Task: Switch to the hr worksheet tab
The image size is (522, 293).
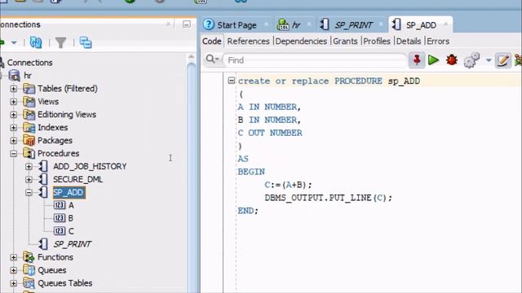Action: pos(294,24)
